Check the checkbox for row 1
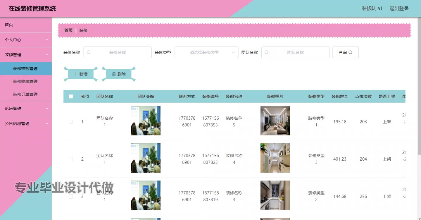421x220 pixels. point(71,122)
